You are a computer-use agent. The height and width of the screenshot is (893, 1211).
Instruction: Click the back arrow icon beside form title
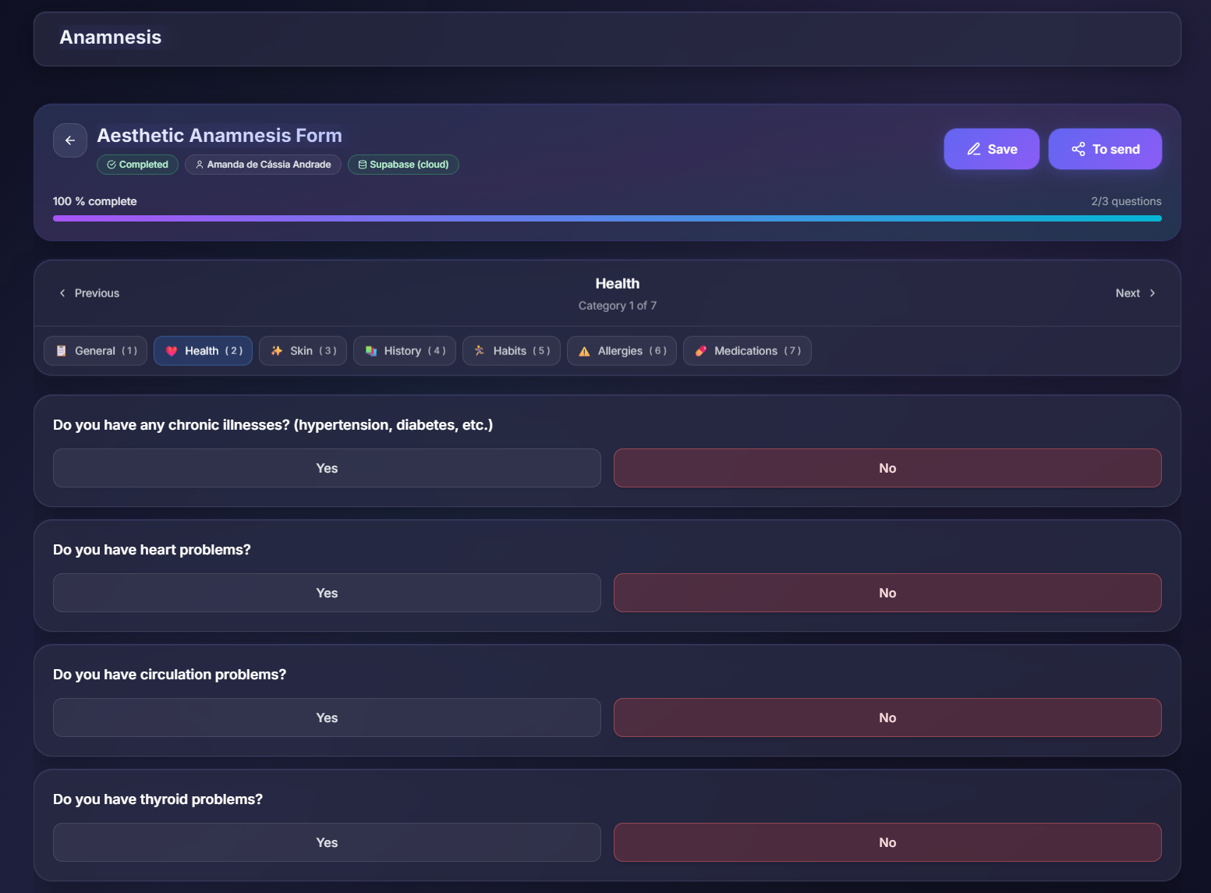[70, 140]
